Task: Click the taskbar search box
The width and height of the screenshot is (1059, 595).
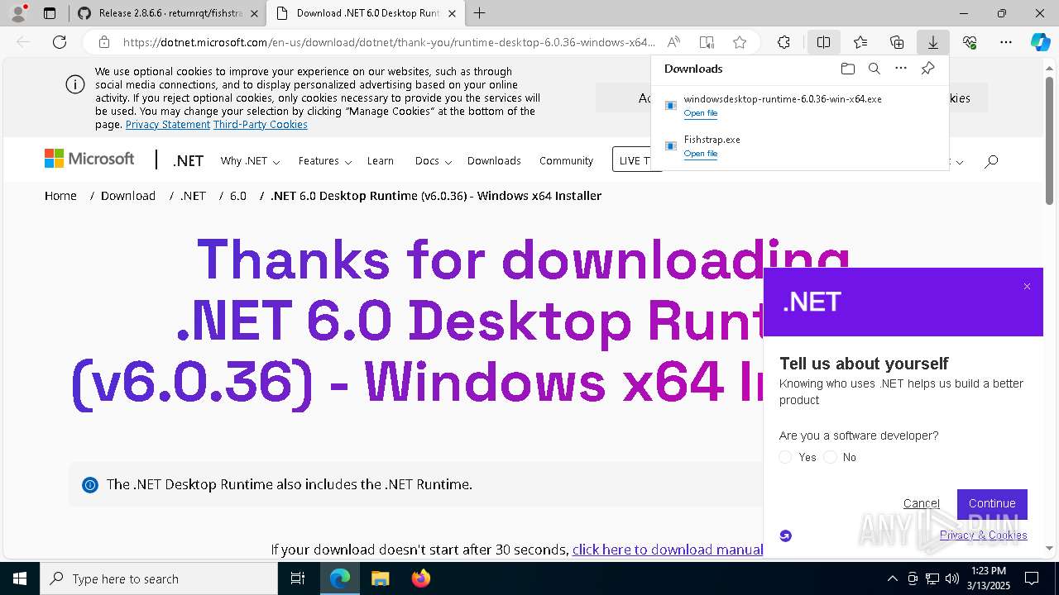Action: [159, 578]
